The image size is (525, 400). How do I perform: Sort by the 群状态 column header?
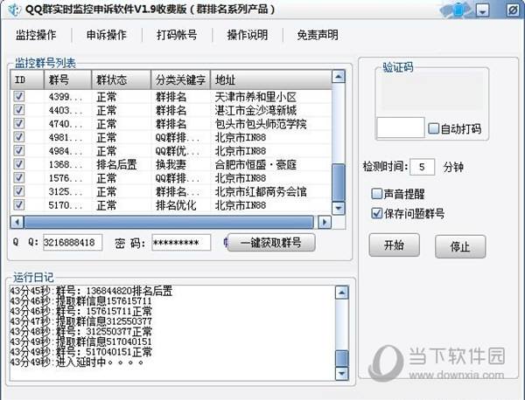click(122, 79)
